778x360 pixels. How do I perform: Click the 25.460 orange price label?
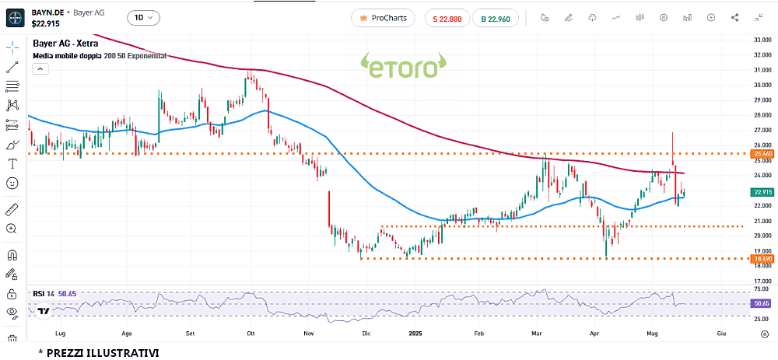761,154
